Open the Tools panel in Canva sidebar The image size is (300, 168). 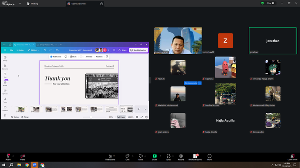click(x=5, y=100)
